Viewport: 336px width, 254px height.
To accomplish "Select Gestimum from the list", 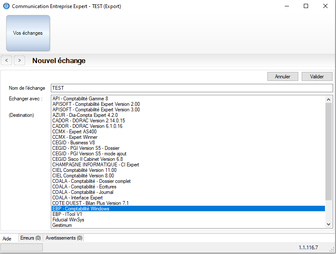I will click(x=189, y=225).
